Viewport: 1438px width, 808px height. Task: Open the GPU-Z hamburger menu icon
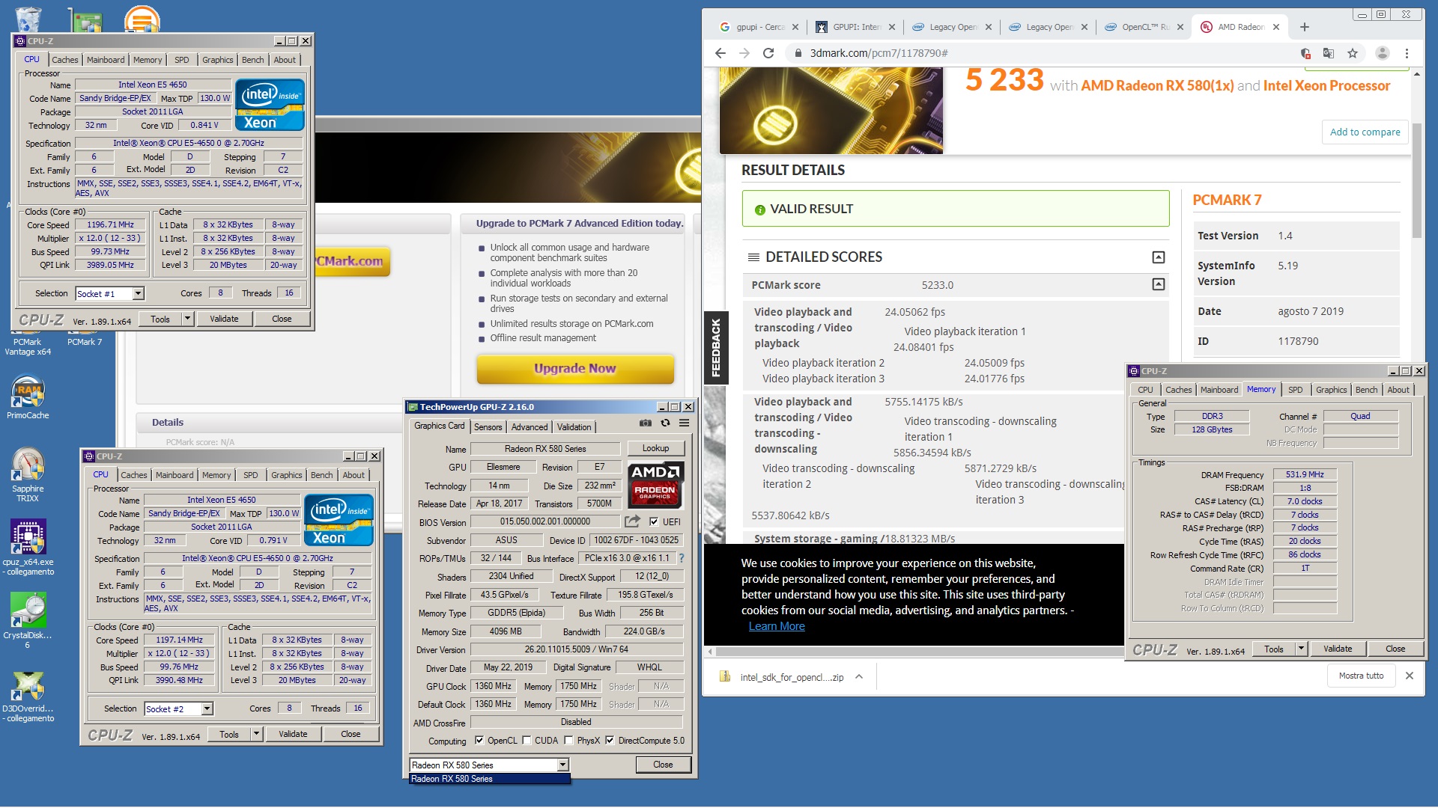(x=684, y=423)
